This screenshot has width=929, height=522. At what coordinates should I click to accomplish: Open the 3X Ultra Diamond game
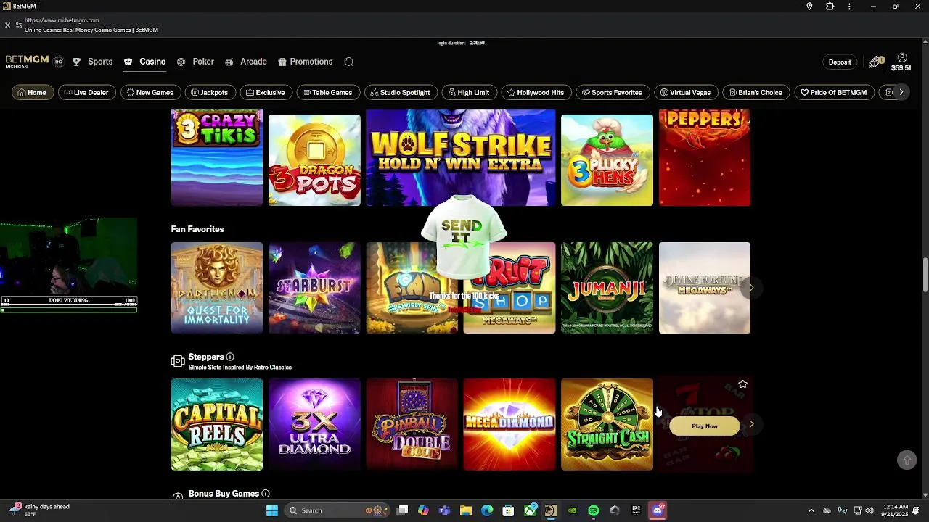pyautogui.click(x=314, y=424)
